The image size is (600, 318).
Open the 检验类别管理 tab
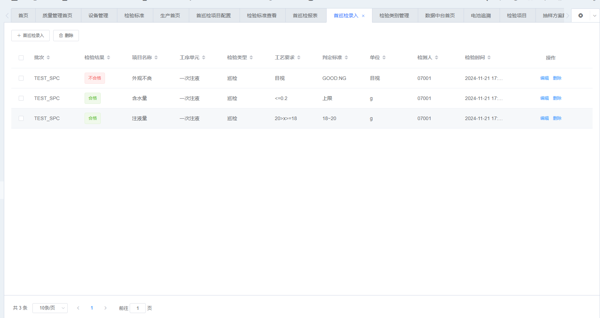tap(394, 15)
